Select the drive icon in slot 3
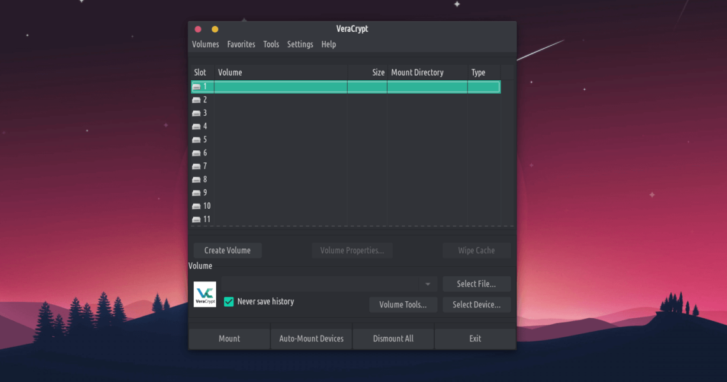Image resolution: width=727 pixels, height=382 pixels. click(x=197, y=113)
